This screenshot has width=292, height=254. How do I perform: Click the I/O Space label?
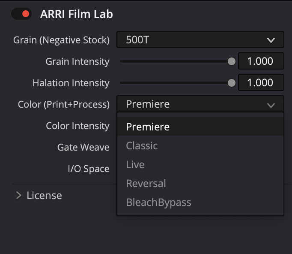pyautogui.click(x=89, y=169)
